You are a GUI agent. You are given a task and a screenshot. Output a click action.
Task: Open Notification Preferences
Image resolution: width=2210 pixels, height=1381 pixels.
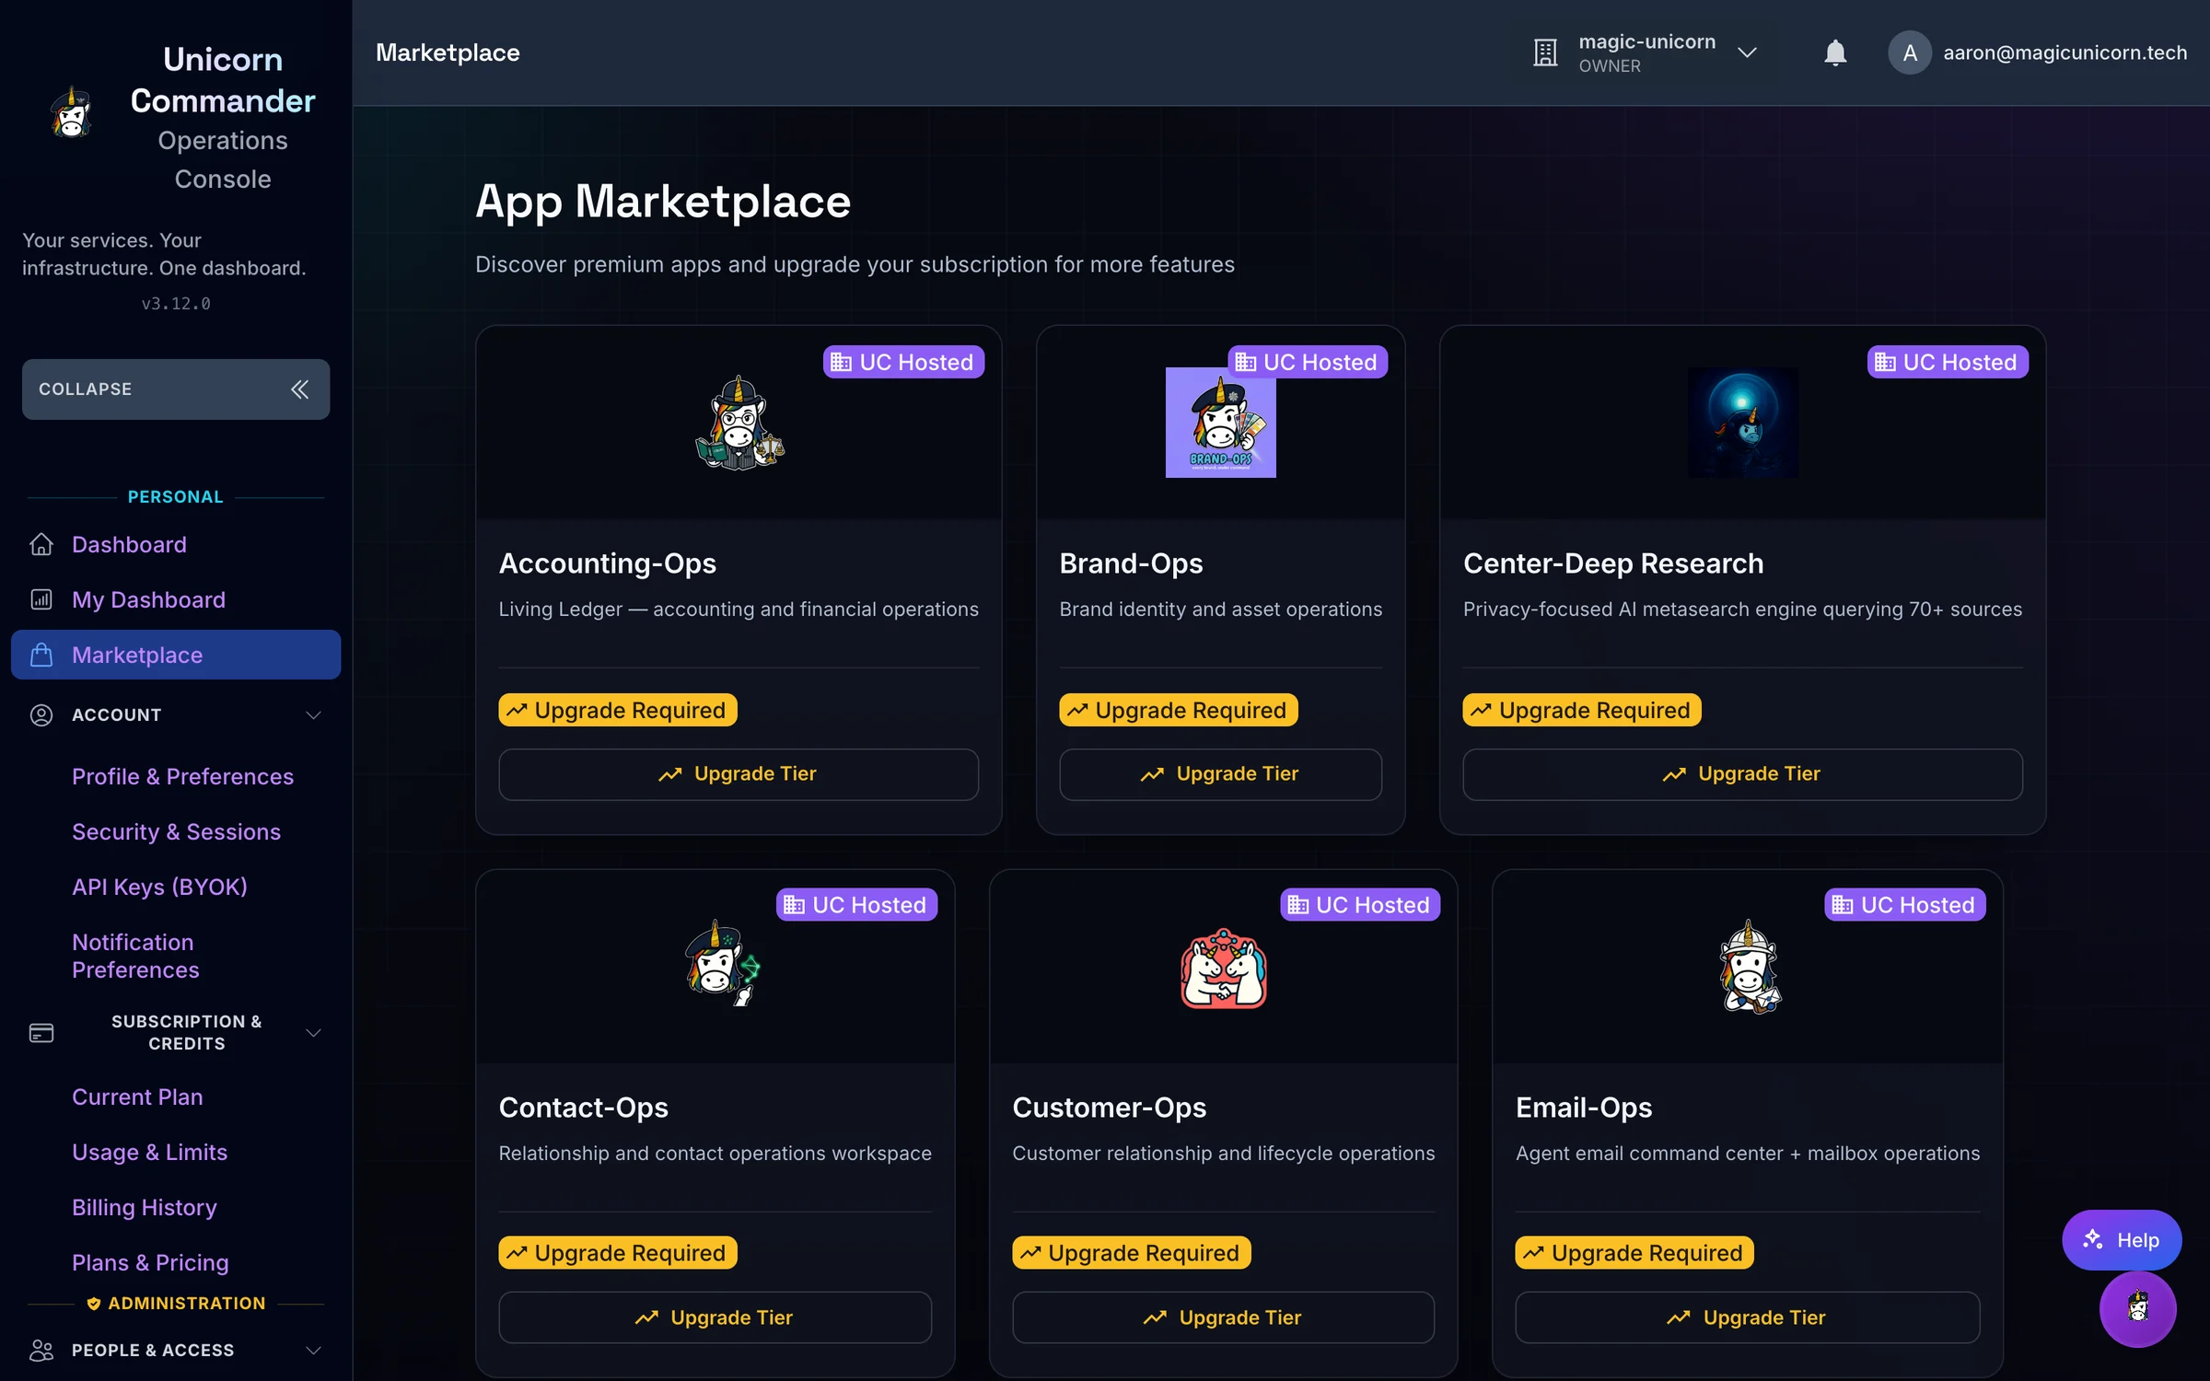135,956
